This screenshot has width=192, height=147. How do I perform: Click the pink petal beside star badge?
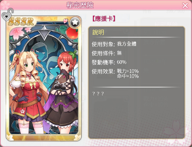[x=65, y=21]
